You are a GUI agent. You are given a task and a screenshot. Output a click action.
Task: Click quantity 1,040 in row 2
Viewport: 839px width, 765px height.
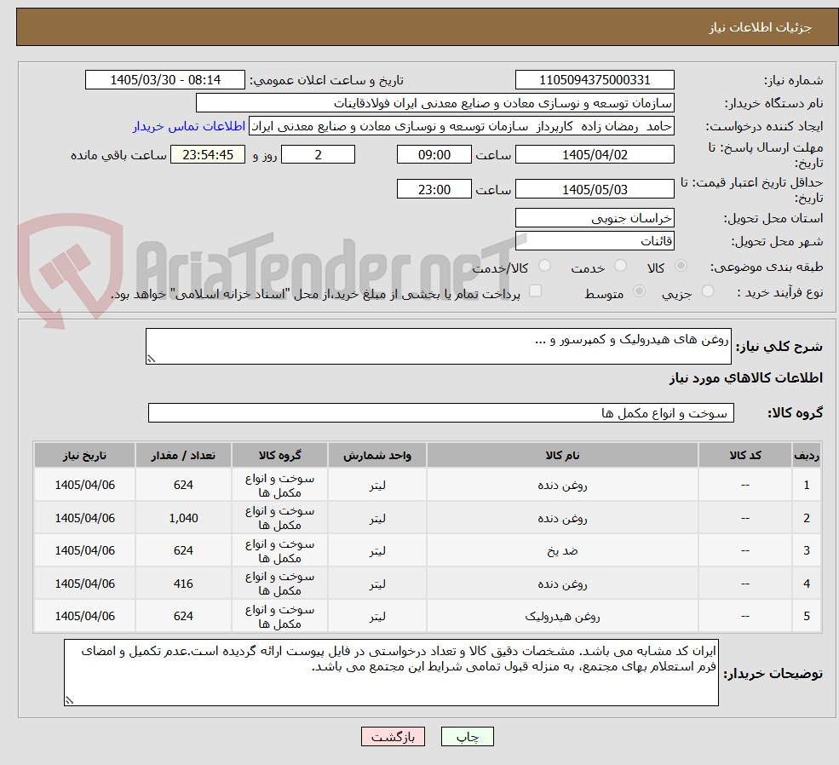point(183,519)
